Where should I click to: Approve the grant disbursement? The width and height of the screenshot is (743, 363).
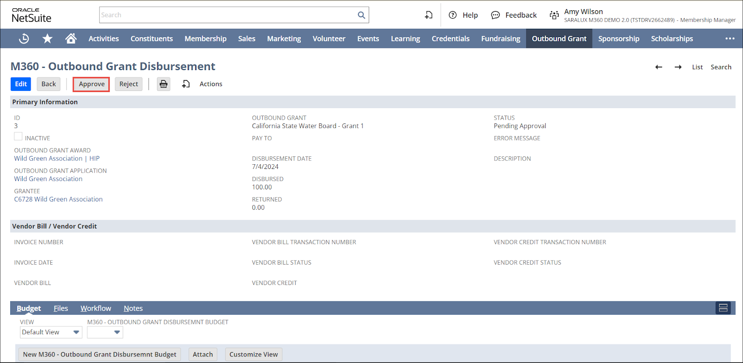click(x=91, y=84)
